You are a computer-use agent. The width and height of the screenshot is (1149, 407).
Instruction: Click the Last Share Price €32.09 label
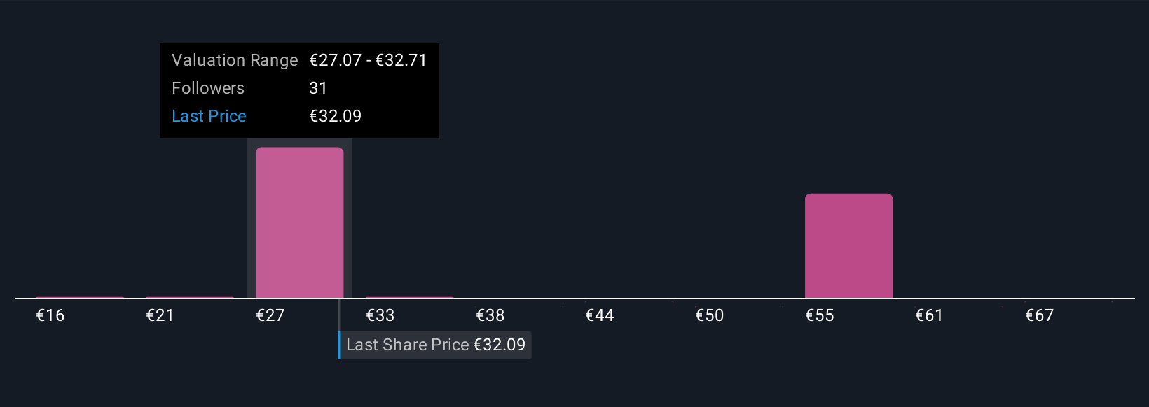pyautogui.click(x=435, y=345)
